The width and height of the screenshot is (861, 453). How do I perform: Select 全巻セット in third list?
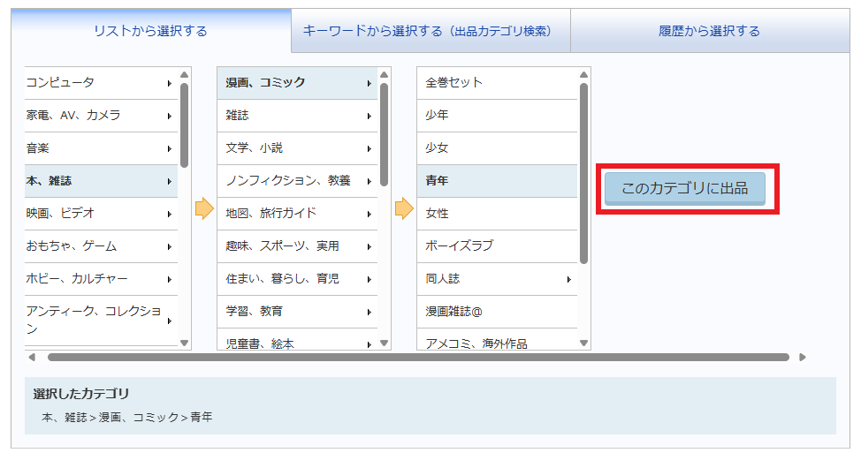(495, 83)
